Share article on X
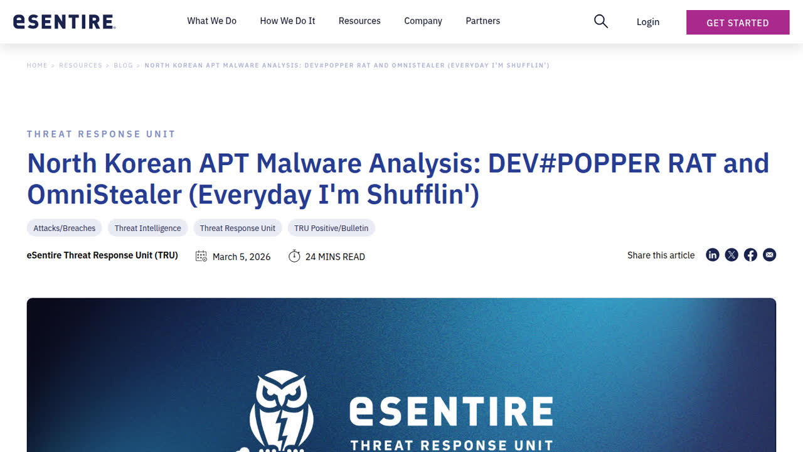The width and height of the screenshot is (803, 452). 731,255
